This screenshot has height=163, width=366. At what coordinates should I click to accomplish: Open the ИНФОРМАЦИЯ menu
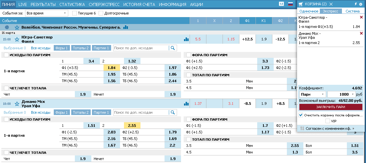pos(172,4)
